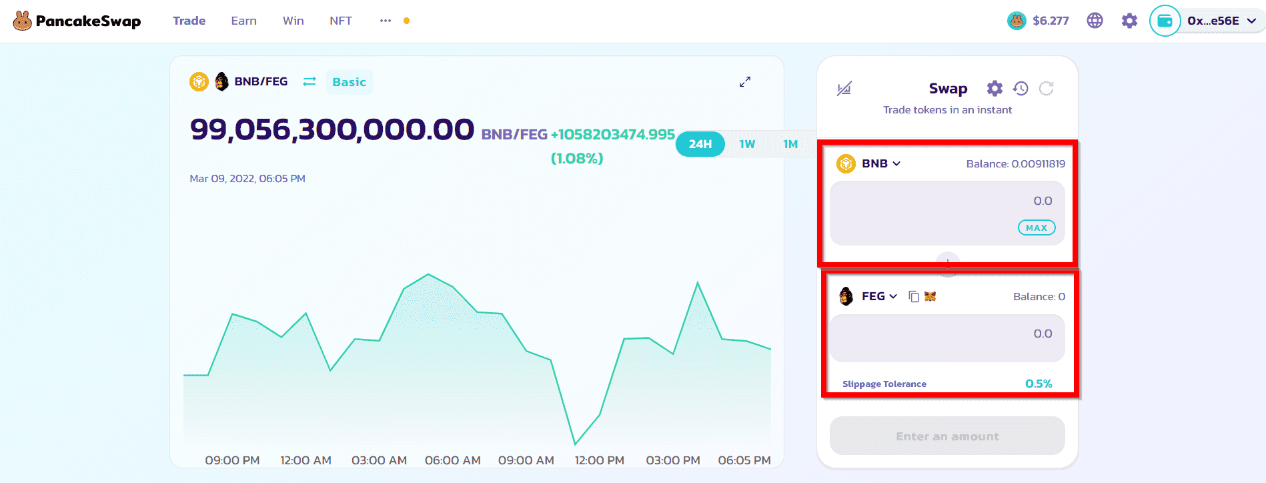The image size is (1266, 483).
Task: Add FEG to MetaMask fox icon
Action: click(x=930, y=296)
